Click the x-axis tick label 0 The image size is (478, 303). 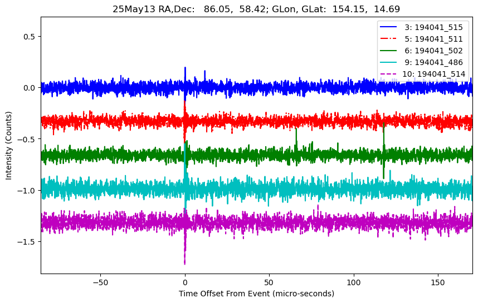point(185,282)
